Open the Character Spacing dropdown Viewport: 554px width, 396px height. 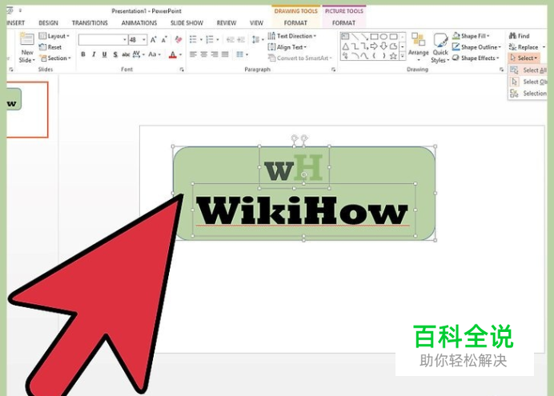(x=138, y=54)
